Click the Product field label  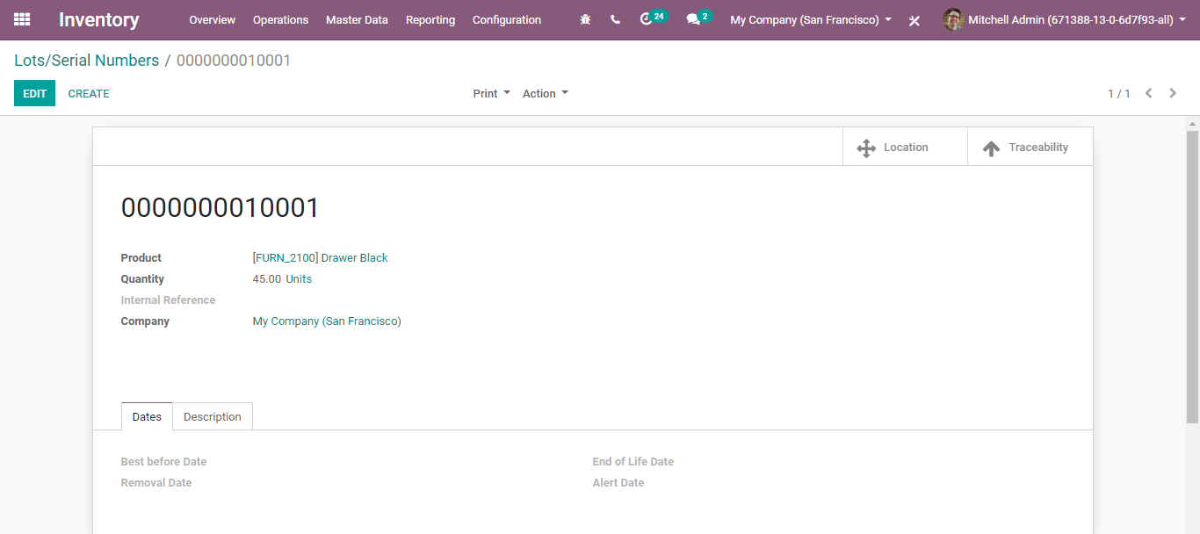[x=141, y=258]
